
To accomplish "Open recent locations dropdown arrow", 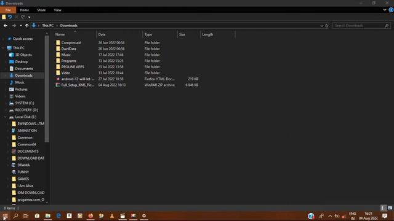I will click(20, 26).
